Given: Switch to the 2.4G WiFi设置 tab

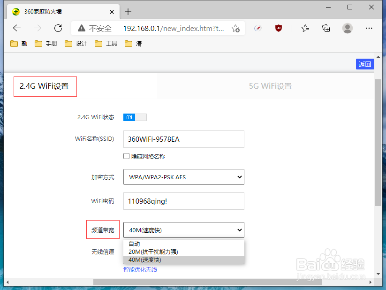Looking at the screenshot, I should 44,86.
